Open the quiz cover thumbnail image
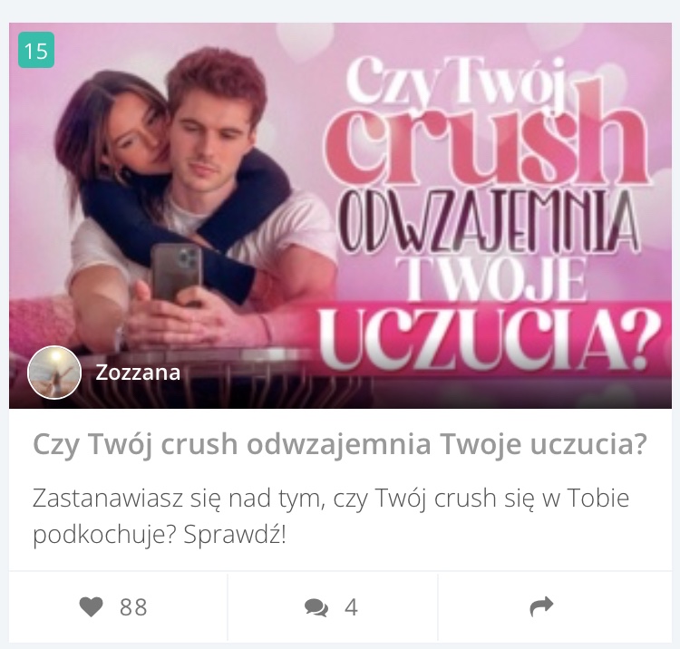The image size is (680, 649). 340,216
